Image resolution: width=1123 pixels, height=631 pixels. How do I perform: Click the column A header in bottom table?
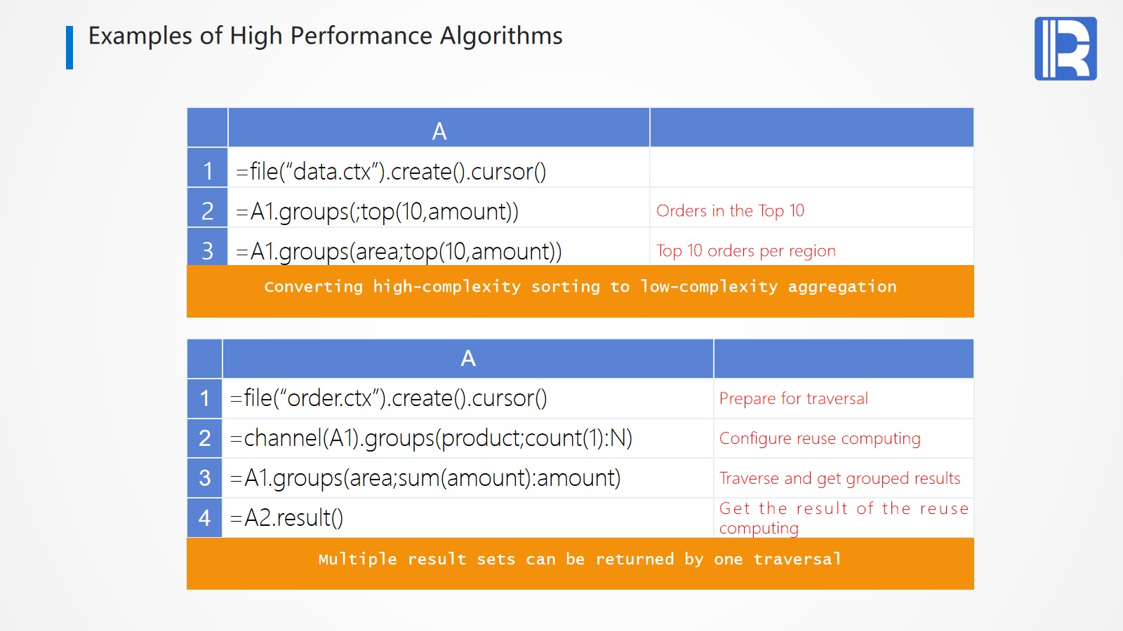[468, 358]
